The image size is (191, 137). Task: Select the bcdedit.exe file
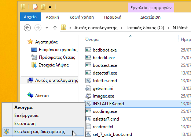click(x=104, y=58)
